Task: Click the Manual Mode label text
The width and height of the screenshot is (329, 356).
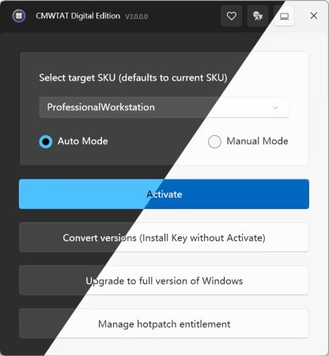Action: click(x=257, y=141)
